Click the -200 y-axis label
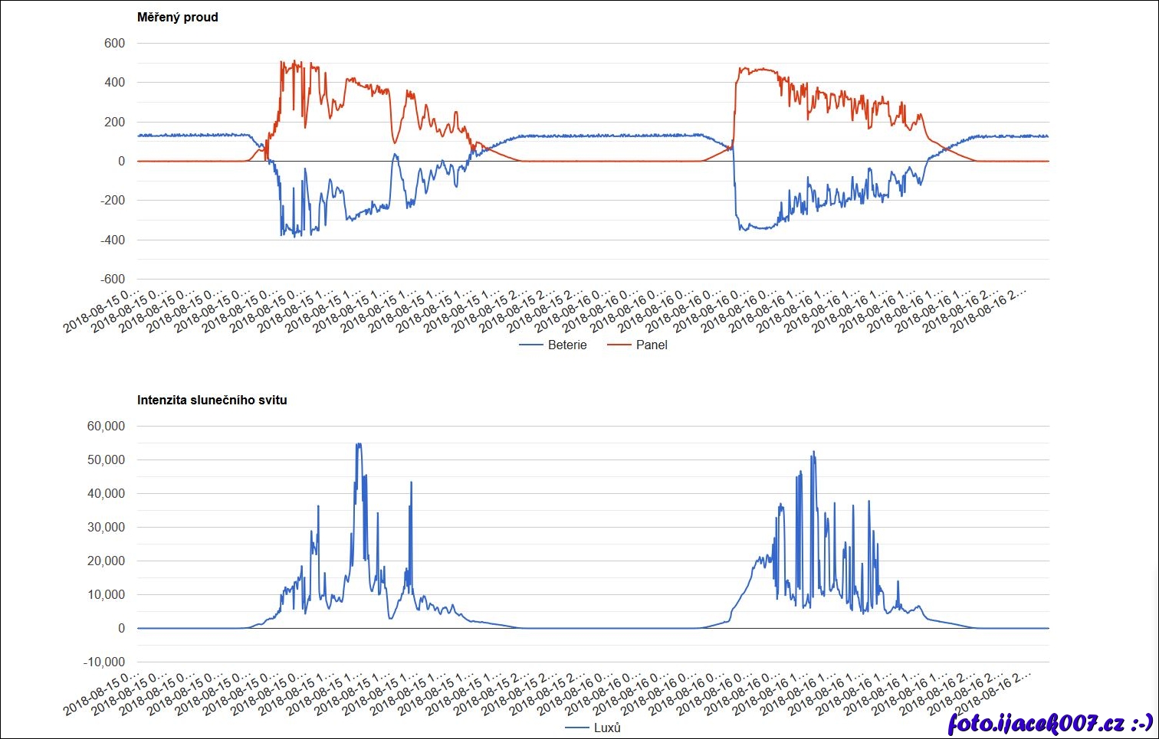 [111, 200]
